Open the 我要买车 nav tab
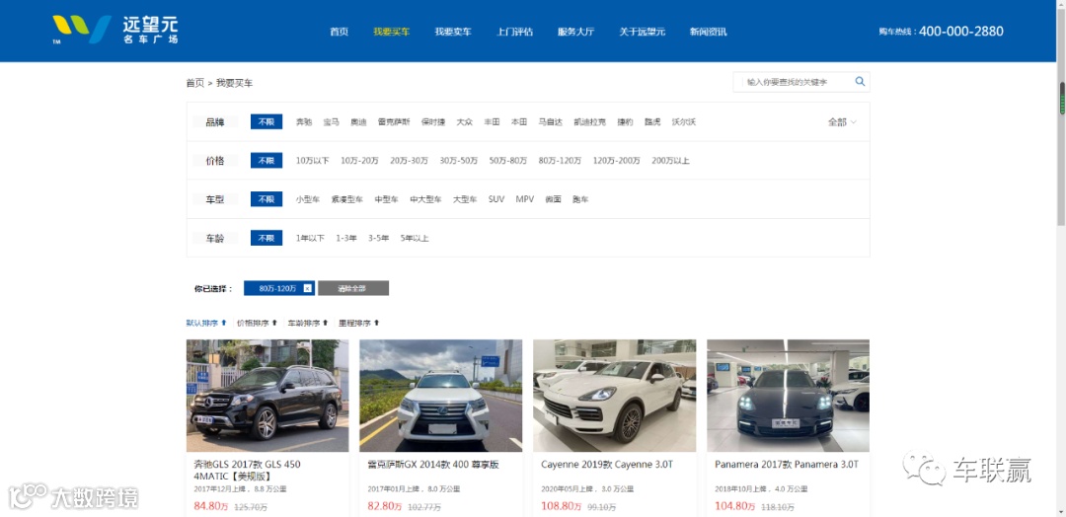The image size is (1066, 517). tap(392, 32)
